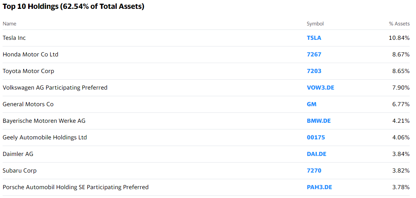Click the 10.84% Tesla assets value
416x198 pixels.
pyautogui.click(x=399, y=38)
